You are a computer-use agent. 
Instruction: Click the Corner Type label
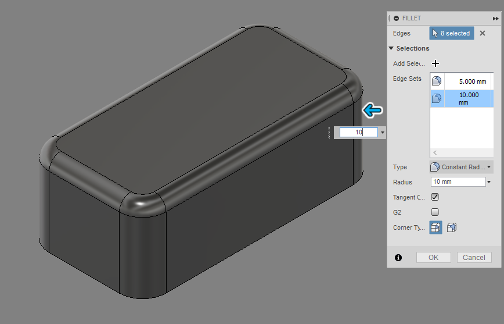coord(409,227)
